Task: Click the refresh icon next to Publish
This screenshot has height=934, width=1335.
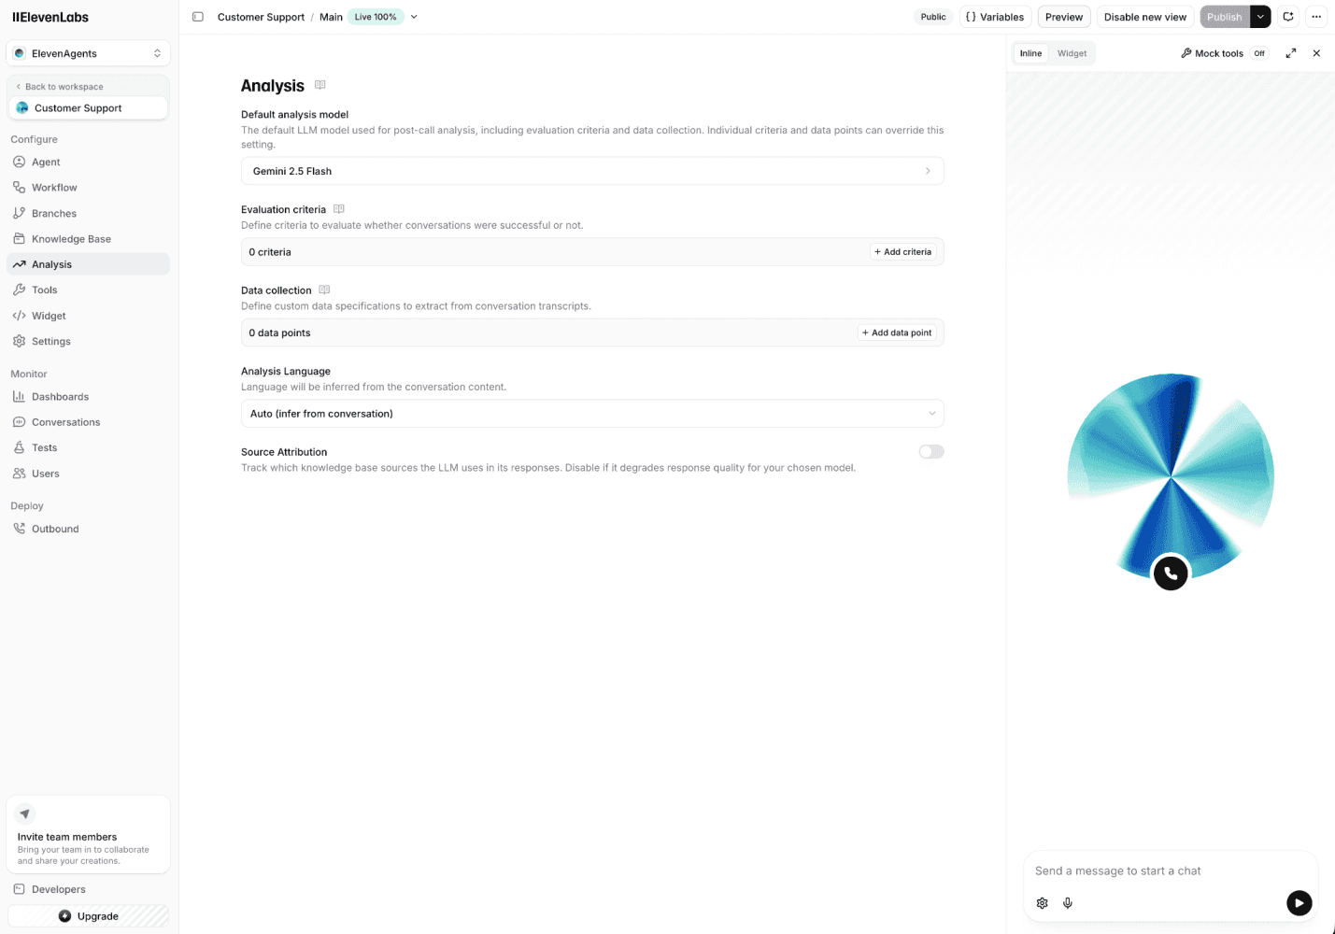Action: 1288,17
